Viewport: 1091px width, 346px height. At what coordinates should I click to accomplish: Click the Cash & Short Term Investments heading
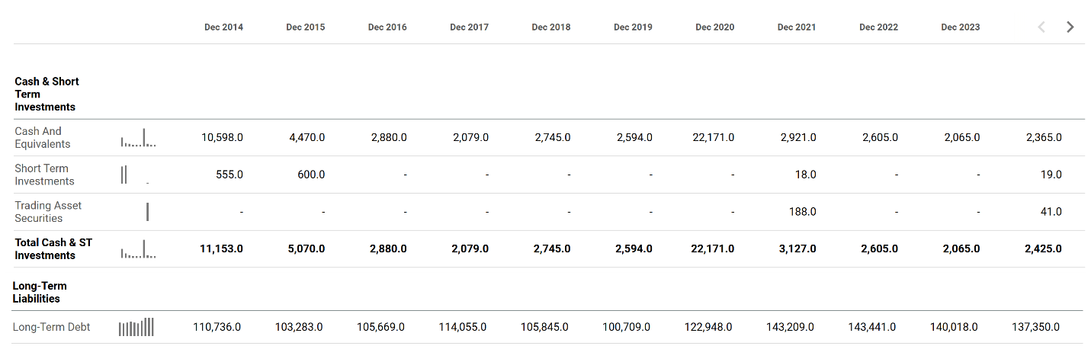pos(47,94)
